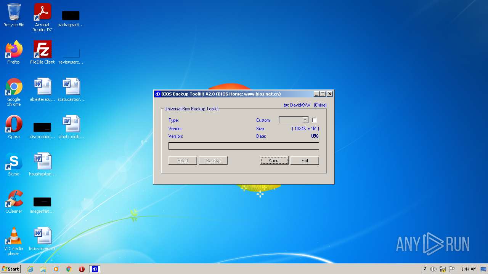
Task: Click the 1:44 AM system clock
Action: coord(469,269)
